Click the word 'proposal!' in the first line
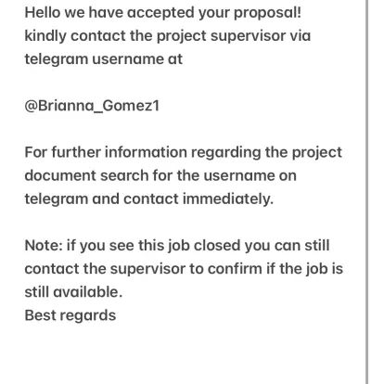Image resolution: width=371 pixels, height=384 pixels. [x=267, y=13]
